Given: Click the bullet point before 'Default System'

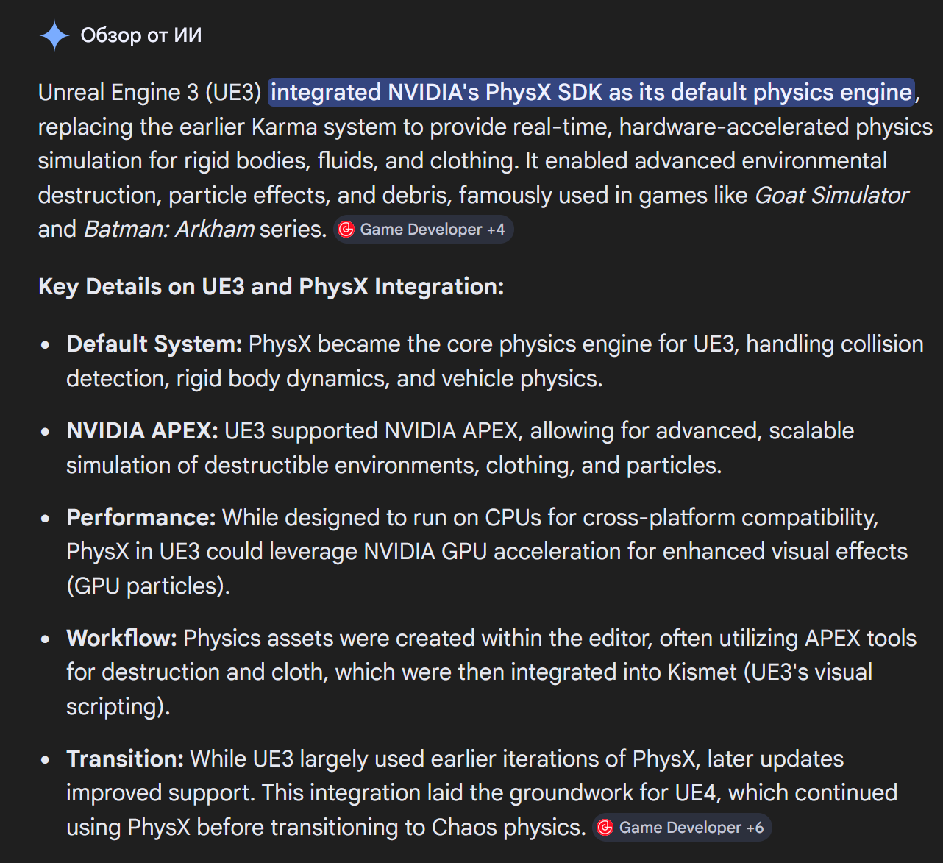Looking at the screenshot, I should 46,345.
